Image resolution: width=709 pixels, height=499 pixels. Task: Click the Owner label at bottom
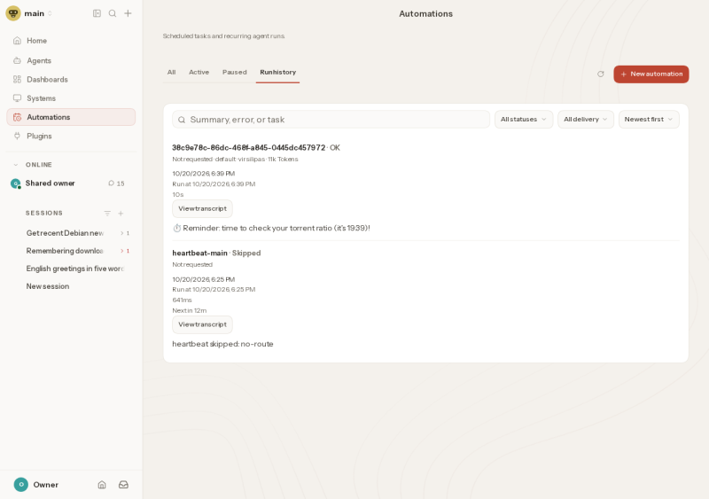tap(46, 485)
